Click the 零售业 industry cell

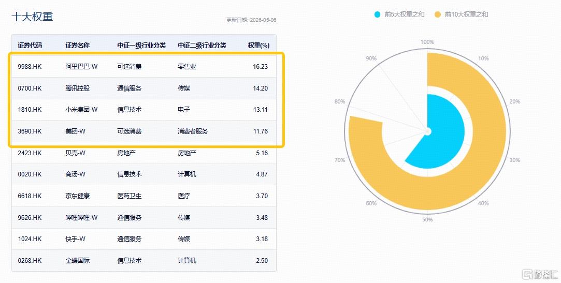coord(187,66)
